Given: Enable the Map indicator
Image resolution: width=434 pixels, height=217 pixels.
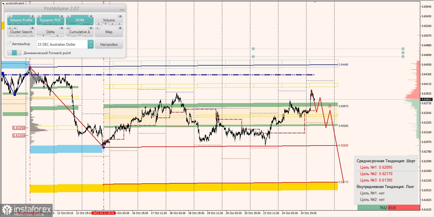Looking at the screenshot, I should coord(109,32).
